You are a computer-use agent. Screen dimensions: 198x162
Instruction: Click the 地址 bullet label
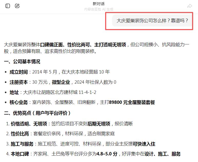[x=14, y=92]
